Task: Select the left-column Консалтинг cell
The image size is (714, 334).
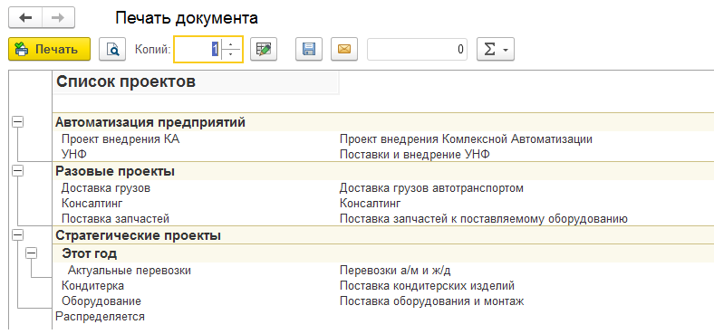Action: [92, 203]
